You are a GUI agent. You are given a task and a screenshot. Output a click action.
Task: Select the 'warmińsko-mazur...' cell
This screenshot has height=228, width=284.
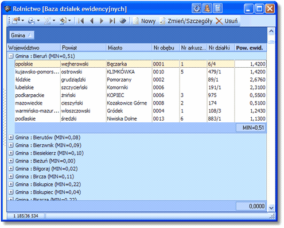coord(37,111)
